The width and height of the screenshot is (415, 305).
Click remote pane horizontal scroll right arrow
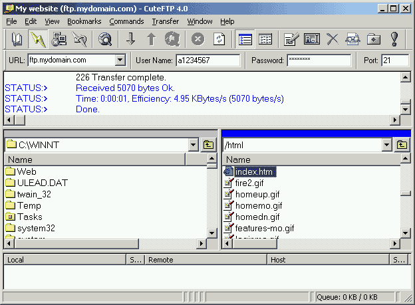(x=395, y=243)
